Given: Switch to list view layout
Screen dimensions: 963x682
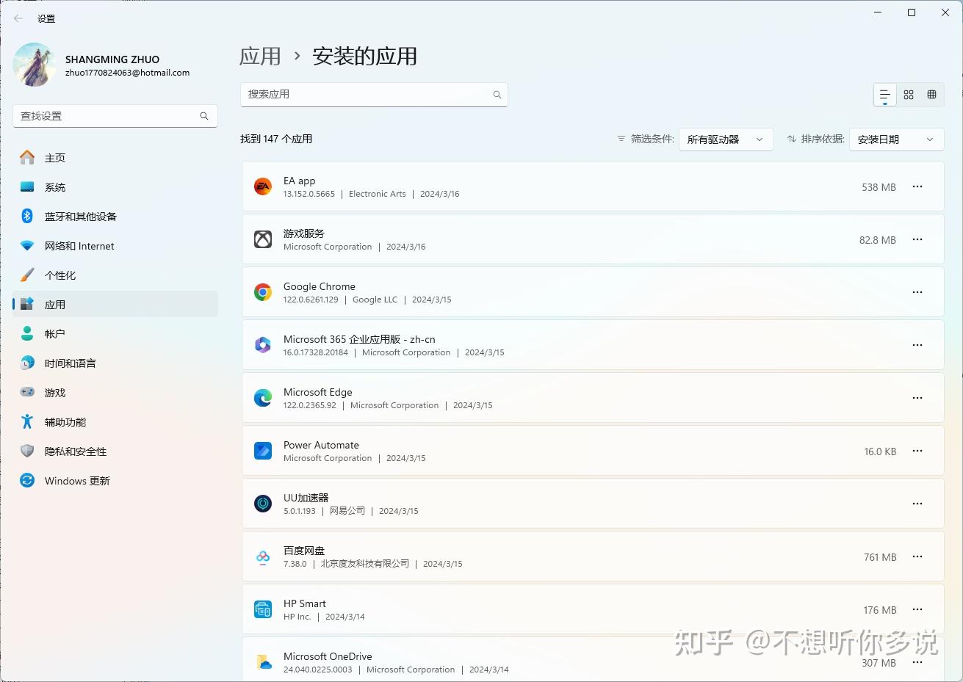Looking at the screenshot, I should pyautogui.click(x=885, y=95).
